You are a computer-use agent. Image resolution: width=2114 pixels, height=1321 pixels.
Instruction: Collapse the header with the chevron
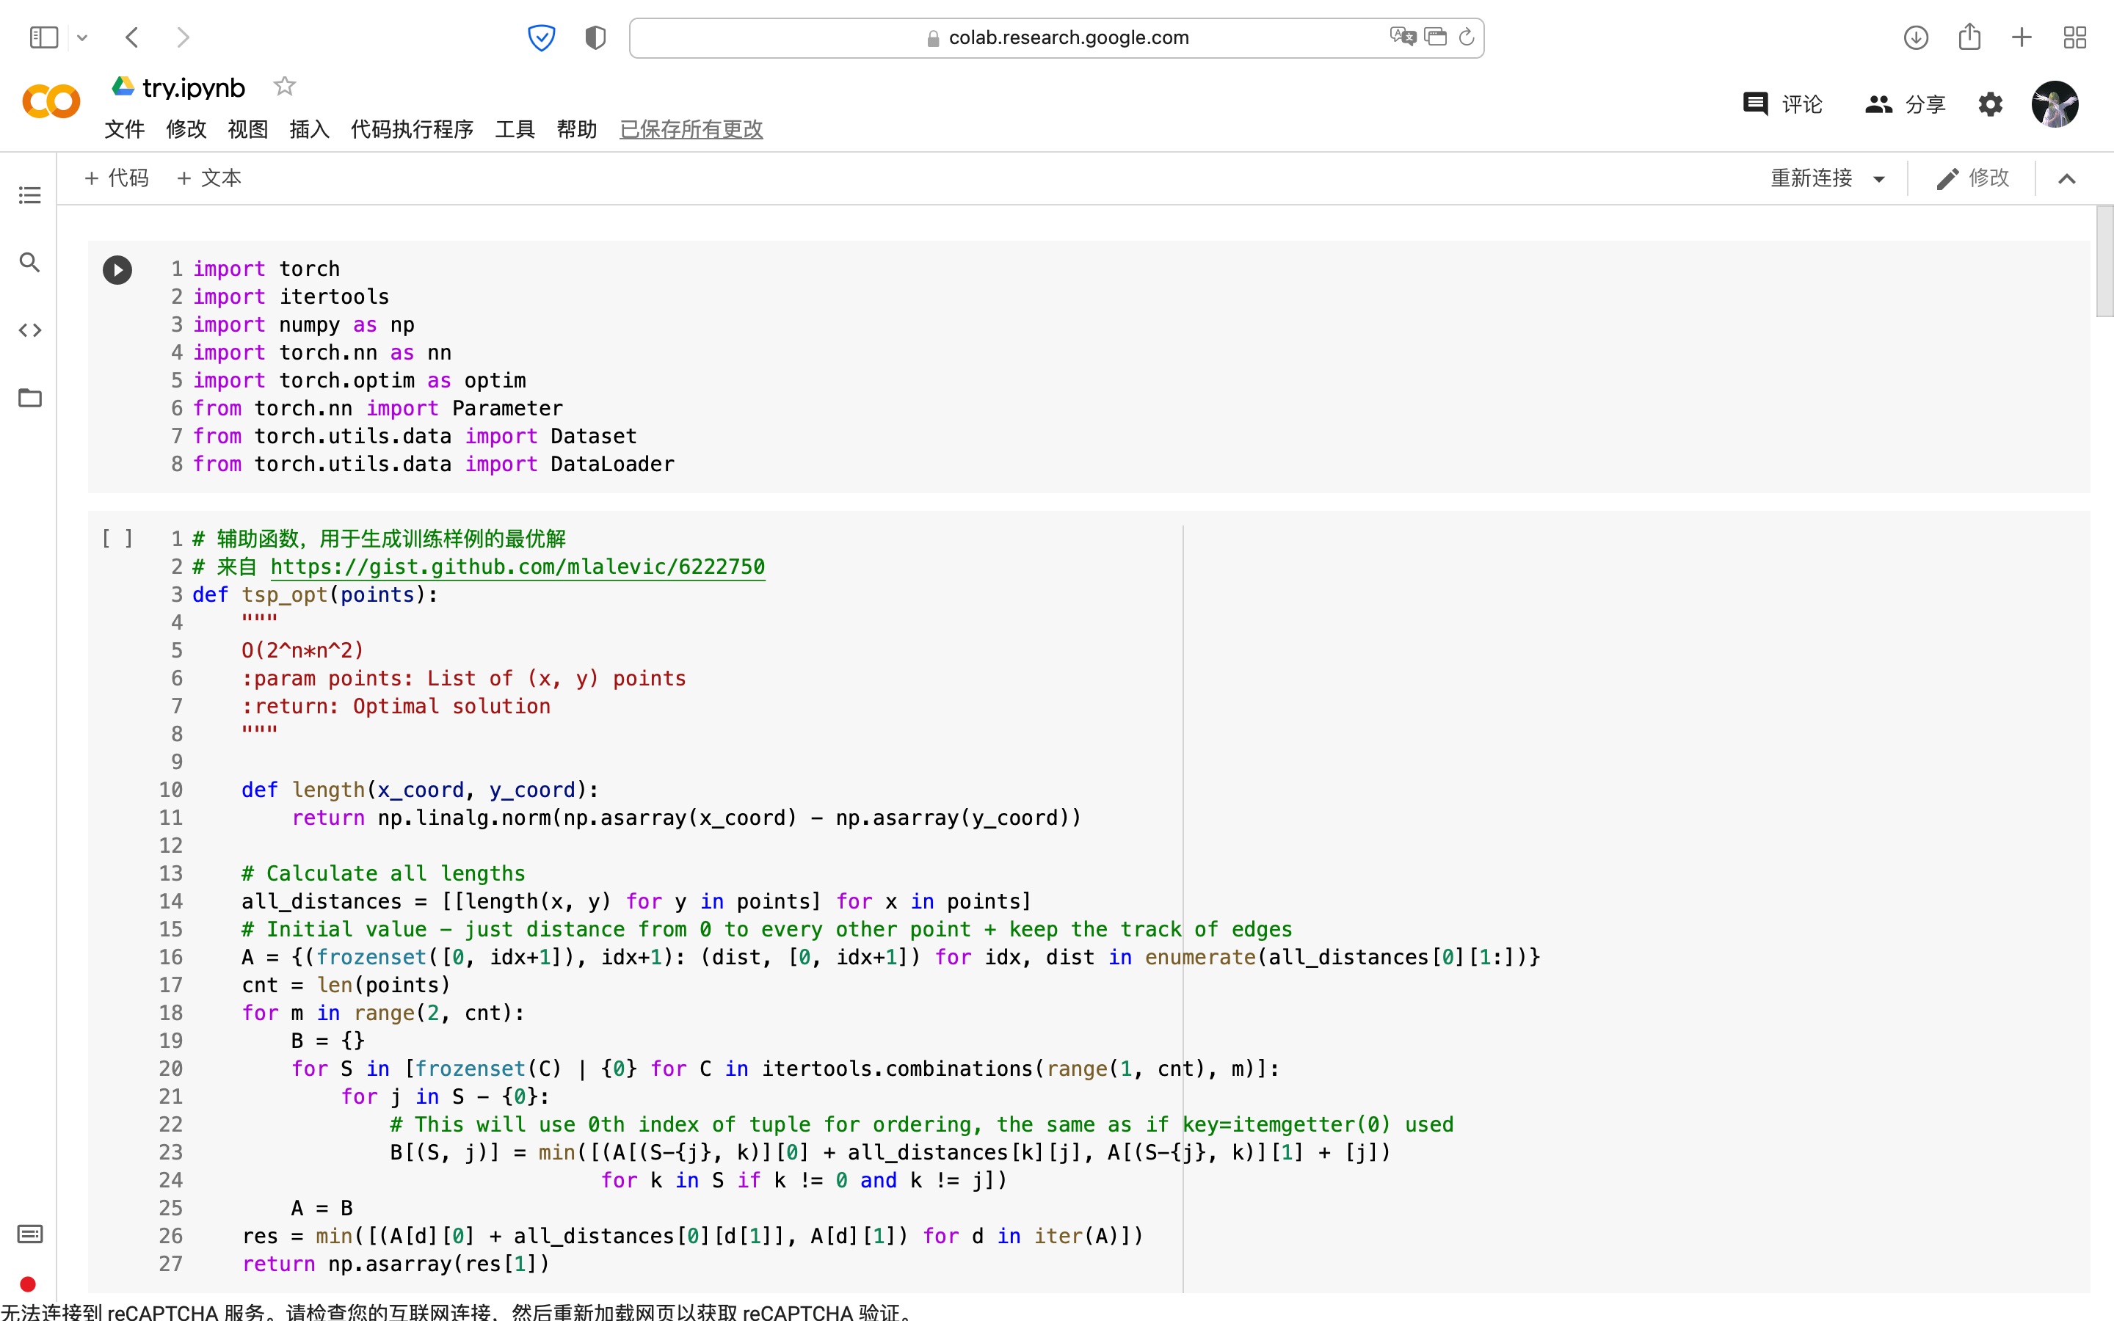click(2066, 179)
